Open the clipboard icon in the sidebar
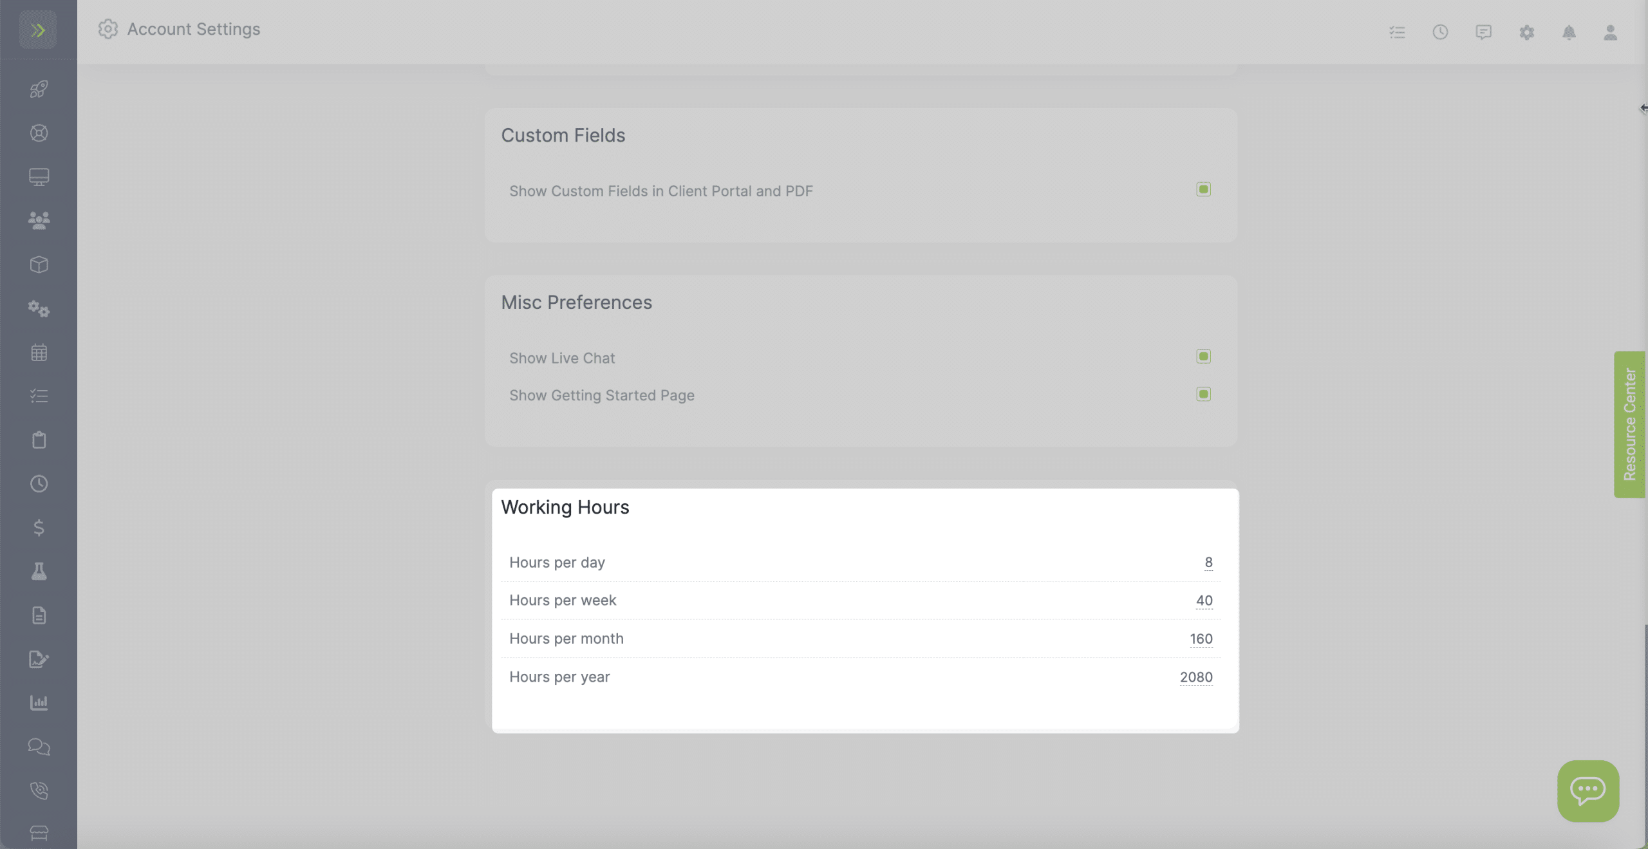 coord(39,440)
